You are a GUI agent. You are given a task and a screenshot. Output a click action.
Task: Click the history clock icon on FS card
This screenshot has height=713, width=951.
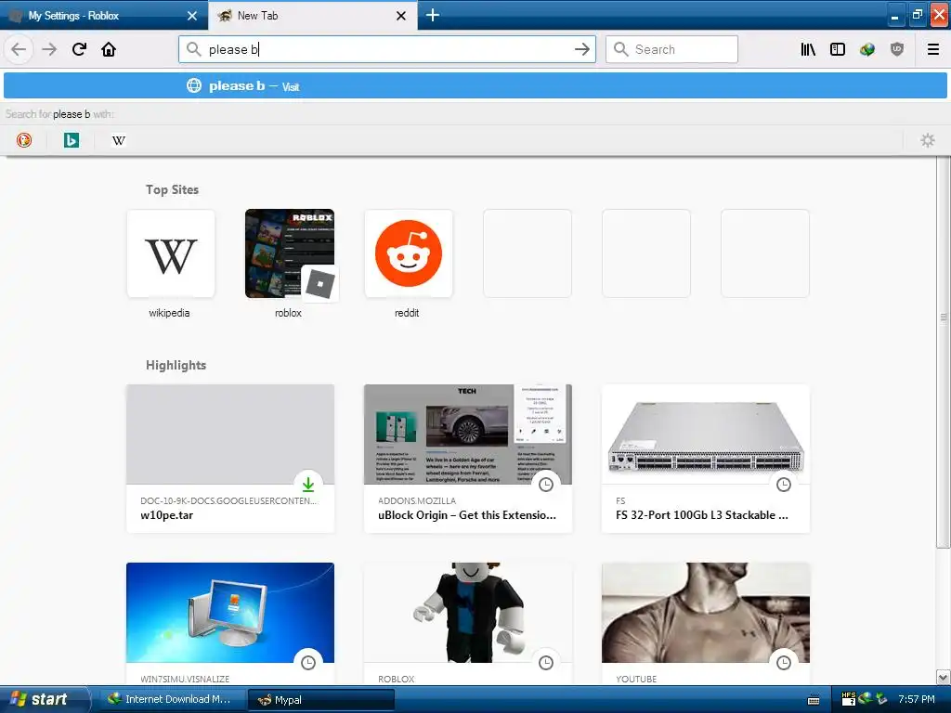[x=784, y=485]
